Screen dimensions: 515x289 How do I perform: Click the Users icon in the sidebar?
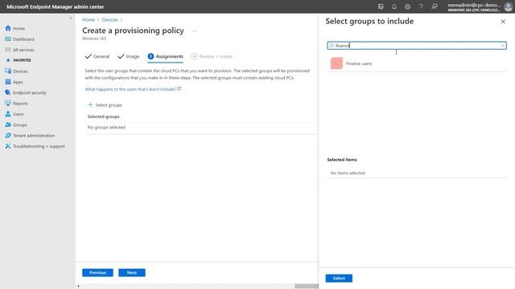(8, 114)
